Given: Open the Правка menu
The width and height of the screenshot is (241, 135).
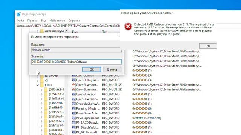Looking at the screenshot, I should pos(32,20).
